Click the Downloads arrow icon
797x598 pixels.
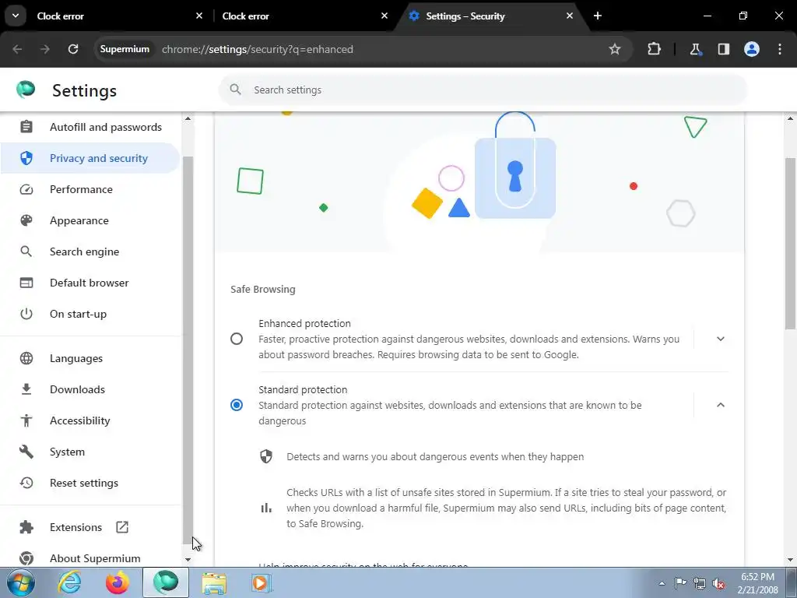point(26,389)
